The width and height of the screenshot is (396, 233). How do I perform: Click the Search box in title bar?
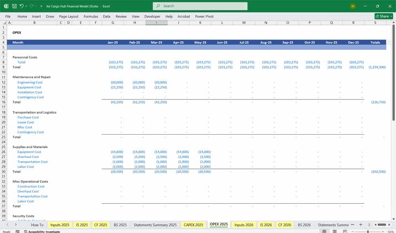[x=200, y=6]
